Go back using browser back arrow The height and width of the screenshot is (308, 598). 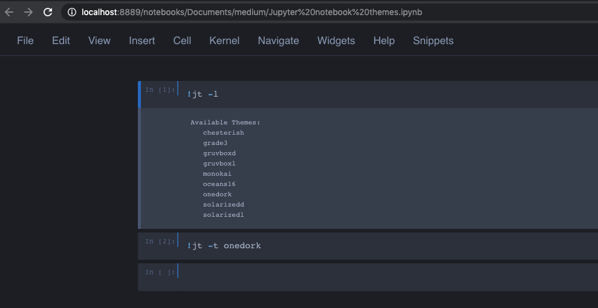pos(9,12)
